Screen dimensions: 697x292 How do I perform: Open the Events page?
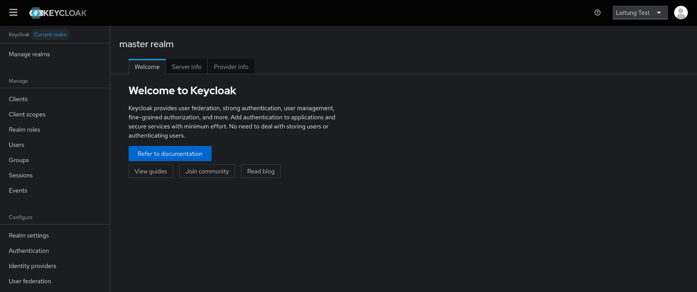point(55,190)
